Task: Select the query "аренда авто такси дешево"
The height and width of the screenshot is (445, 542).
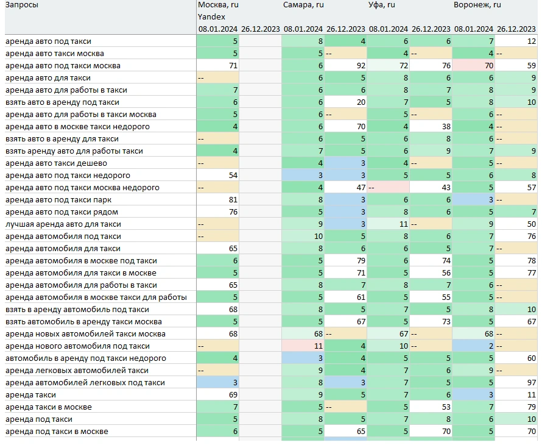Action: pyautogui.click(x=57, y=163)
